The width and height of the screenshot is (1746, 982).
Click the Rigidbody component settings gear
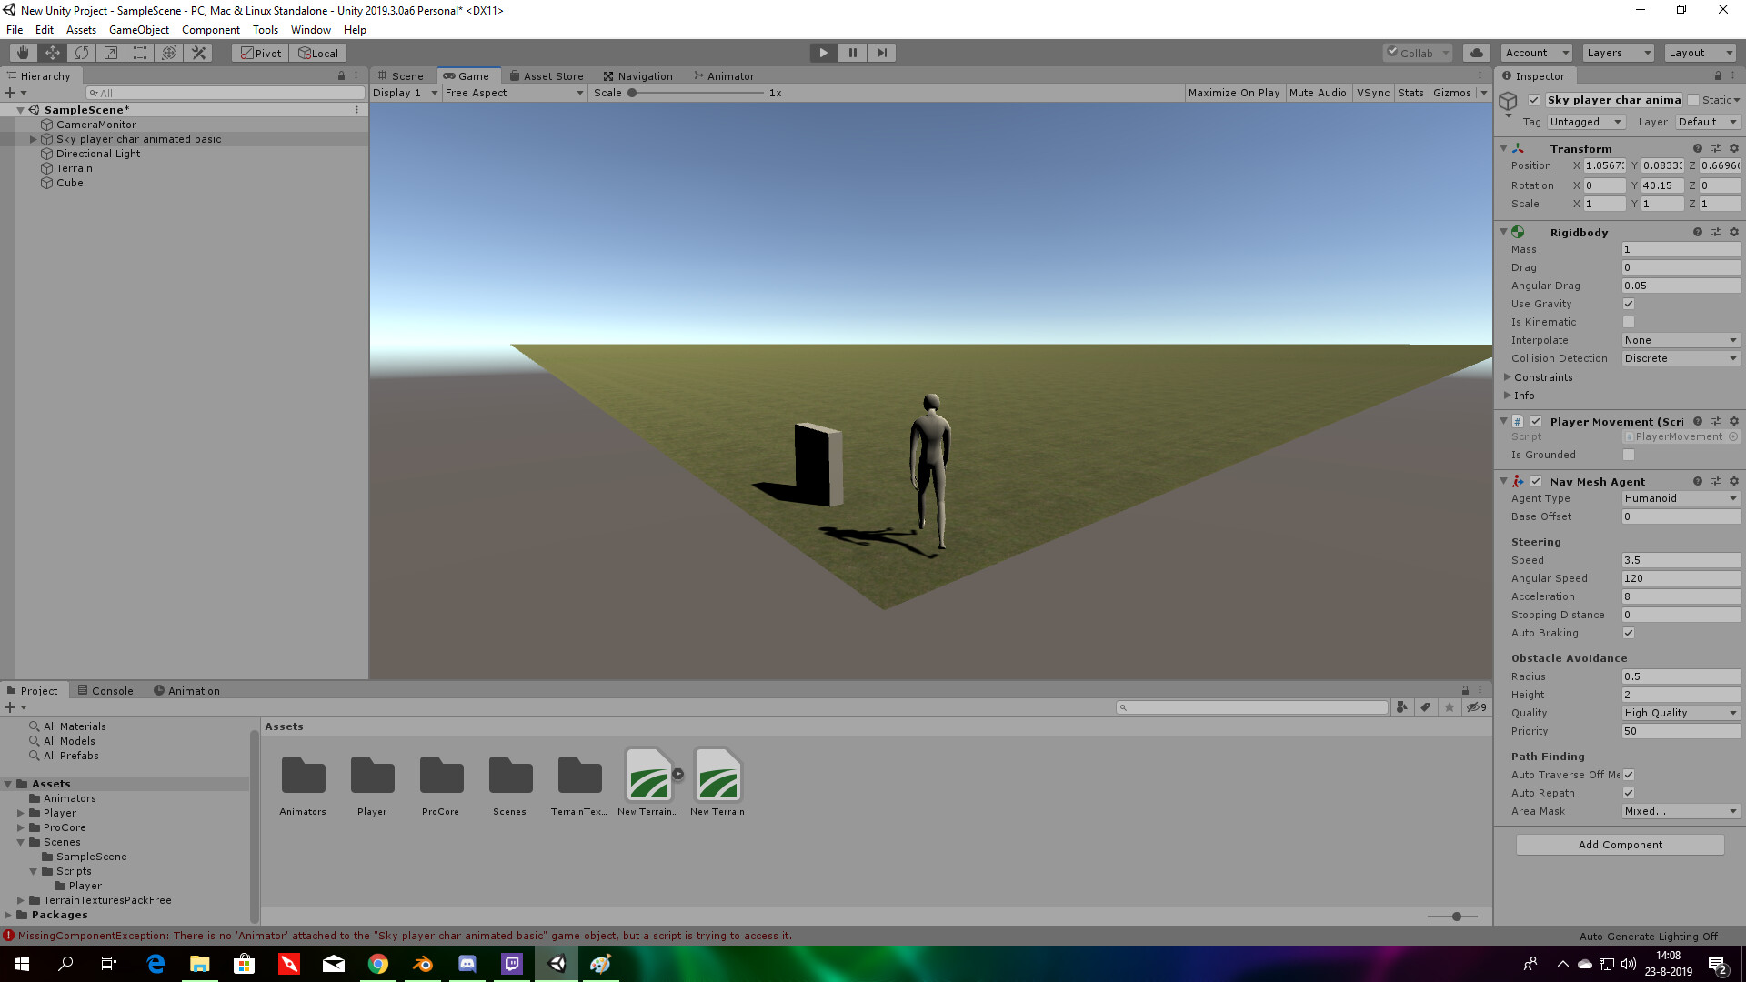click(x=1733, y=232)
